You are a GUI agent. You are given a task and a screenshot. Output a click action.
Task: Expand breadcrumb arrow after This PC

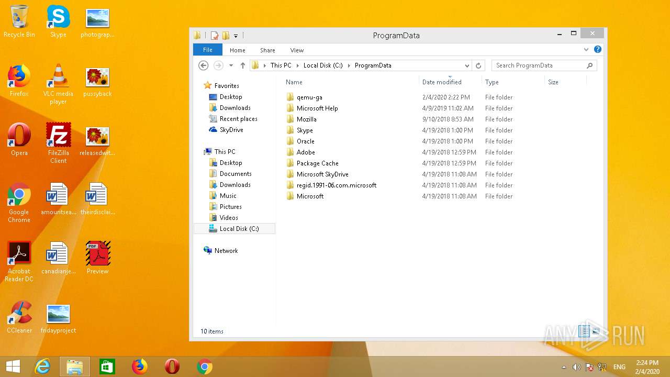[x=297, y=65]
